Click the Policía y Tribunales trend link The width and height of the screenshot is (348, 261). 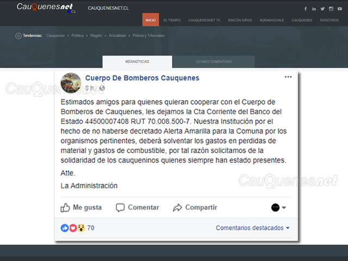pos(148,35)
